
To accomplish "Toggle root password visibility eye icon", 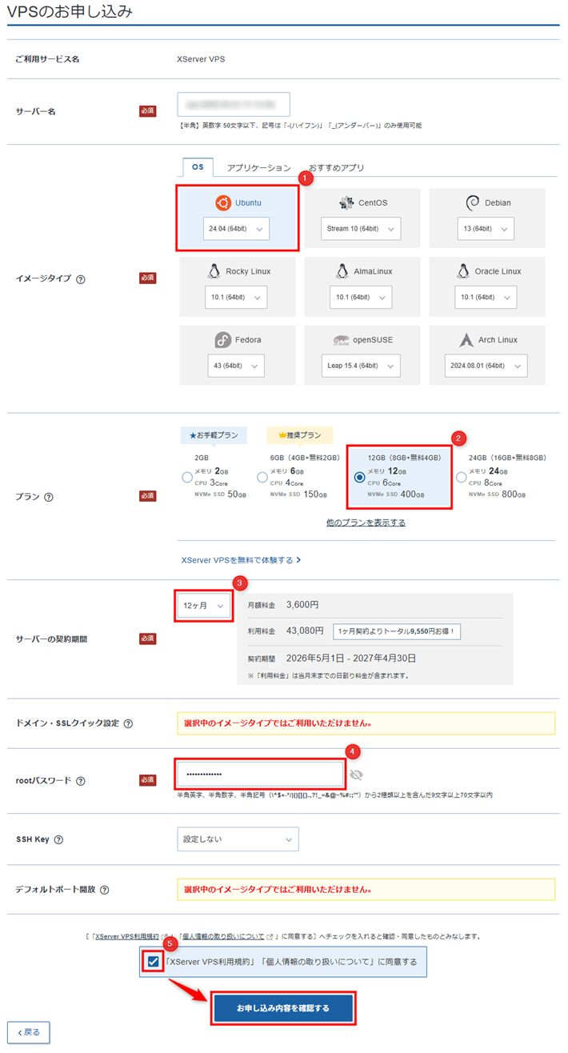I will 357,775.
